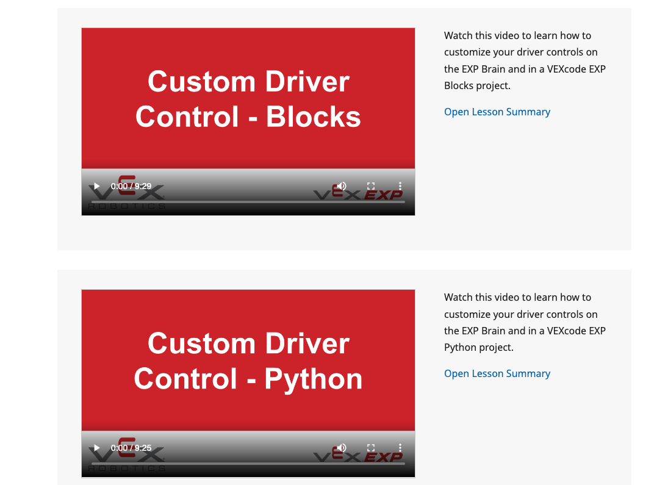Enter fullscreen on the Blocks video

click(x=371, y=185)
